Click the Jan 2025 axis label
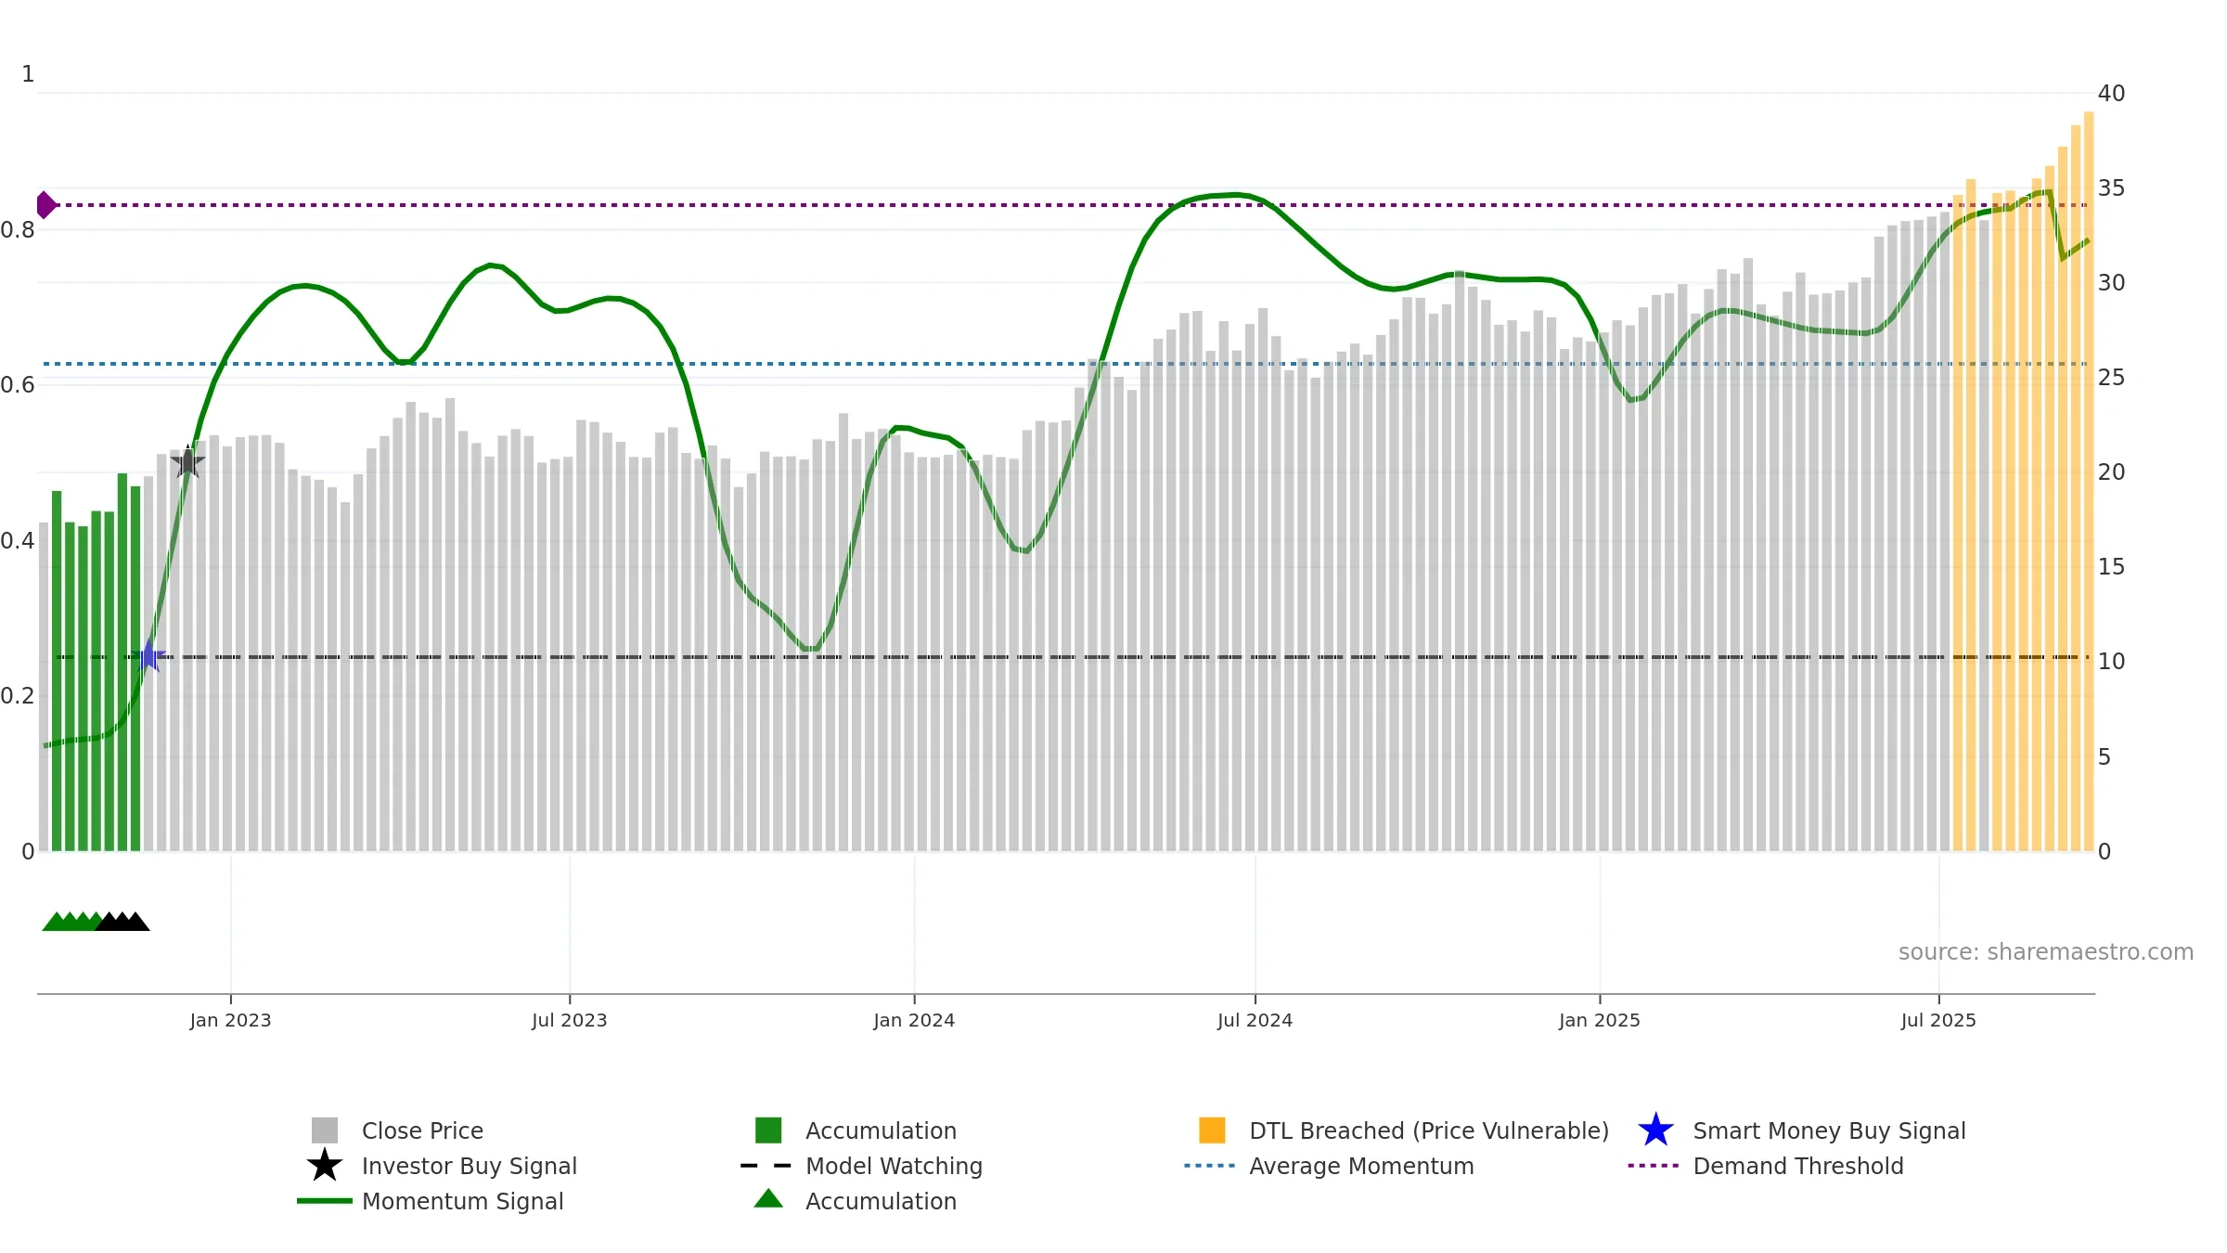 (x=1600, y=1021)
